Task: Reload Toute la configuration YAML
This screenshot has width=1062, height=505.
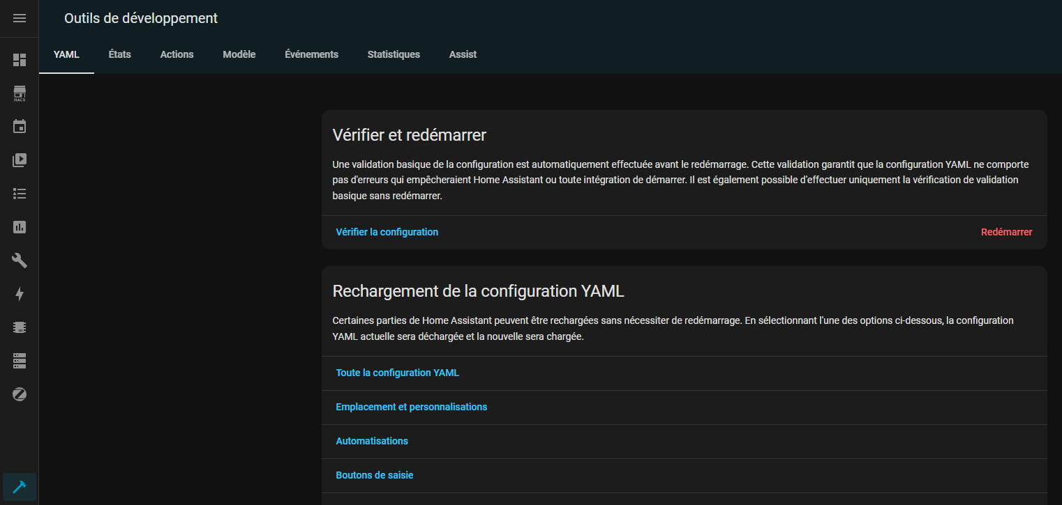Action: 397,373
